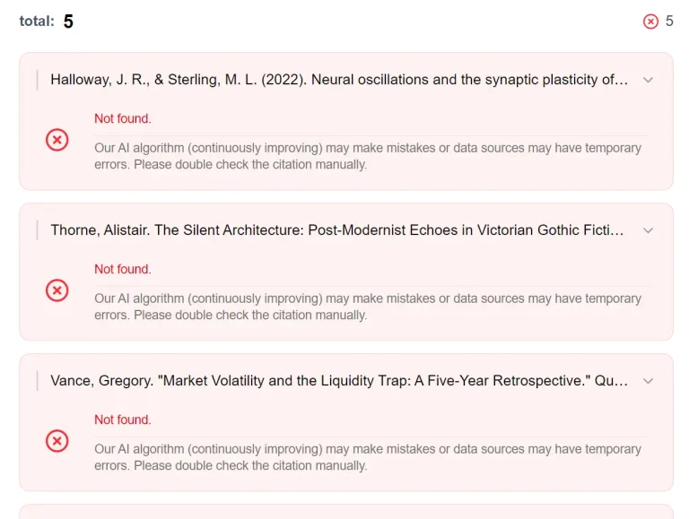Viewport: 689px width, 519px height.
Task: Click the partially visible fourth citation card
Action: pos(345,513)
